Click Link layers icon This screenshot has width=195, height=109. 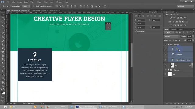[x=167, y=104]
